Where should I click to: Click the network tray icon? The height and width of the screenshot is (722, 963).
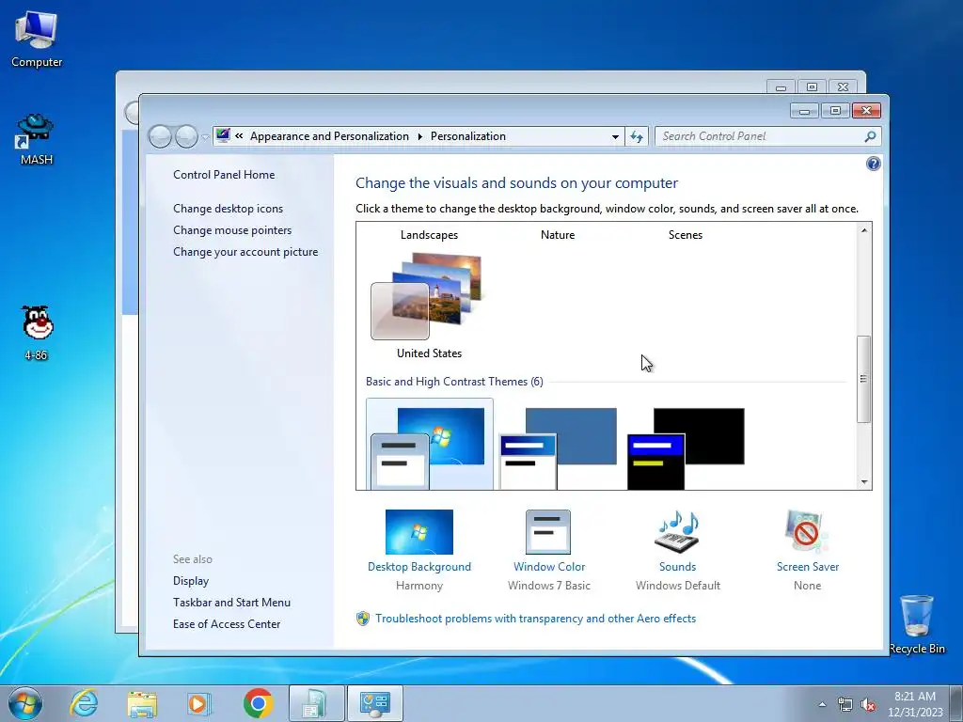tap(845, 705)
